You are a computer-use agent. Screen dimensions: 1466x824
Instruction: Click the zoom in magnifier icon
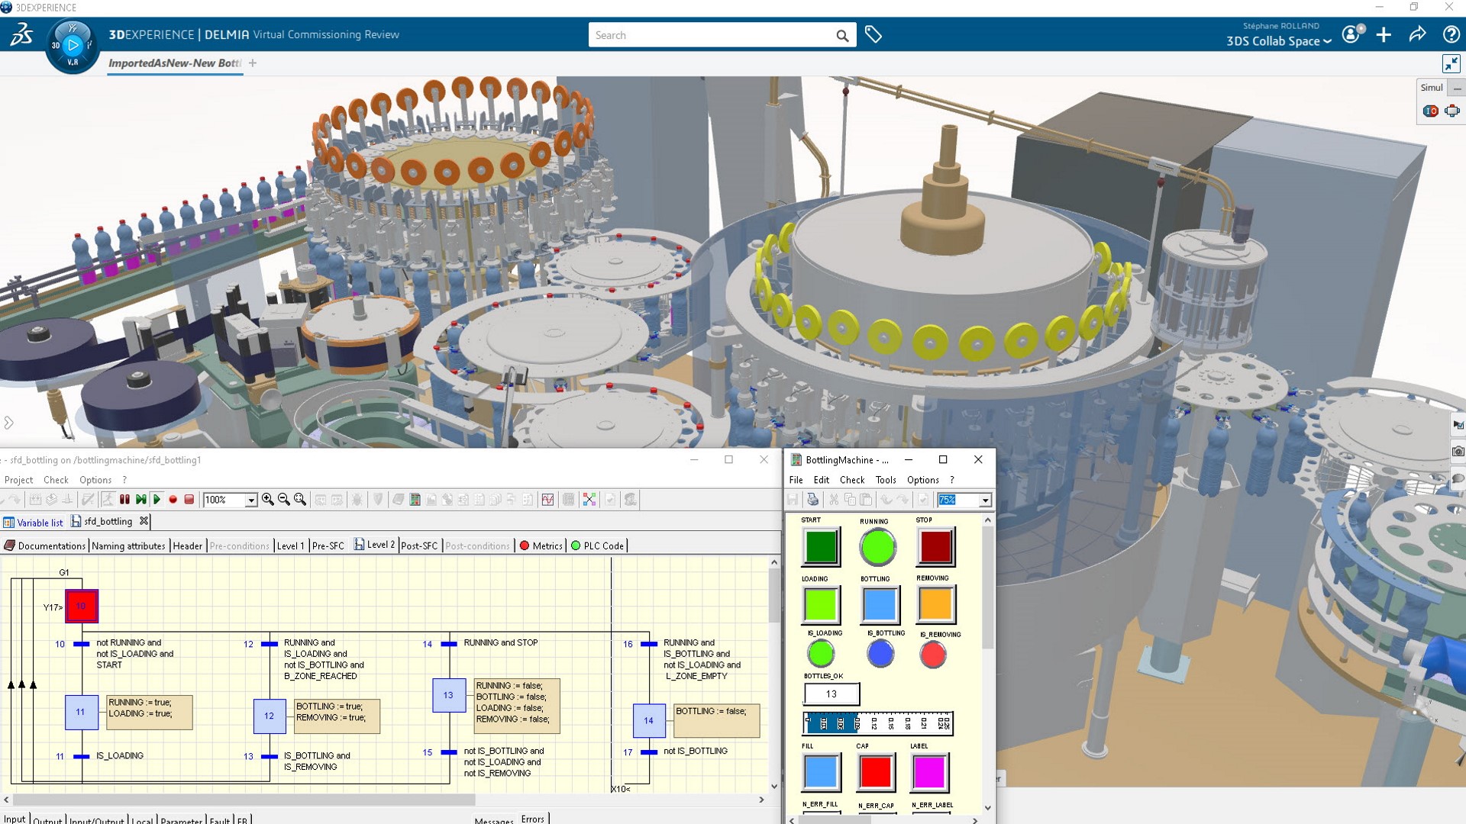(x=268, y=500)
